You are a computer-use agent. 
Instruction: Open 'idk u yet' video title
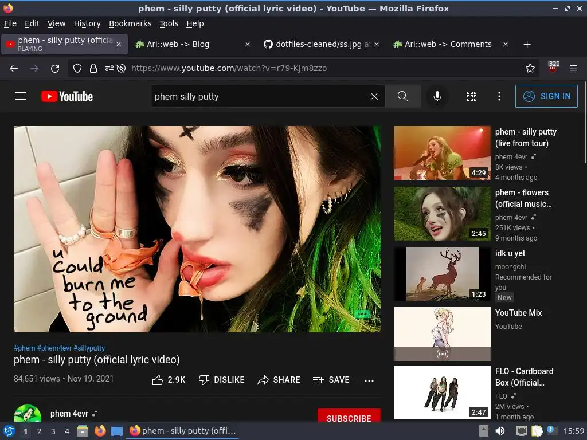[510, 253]
